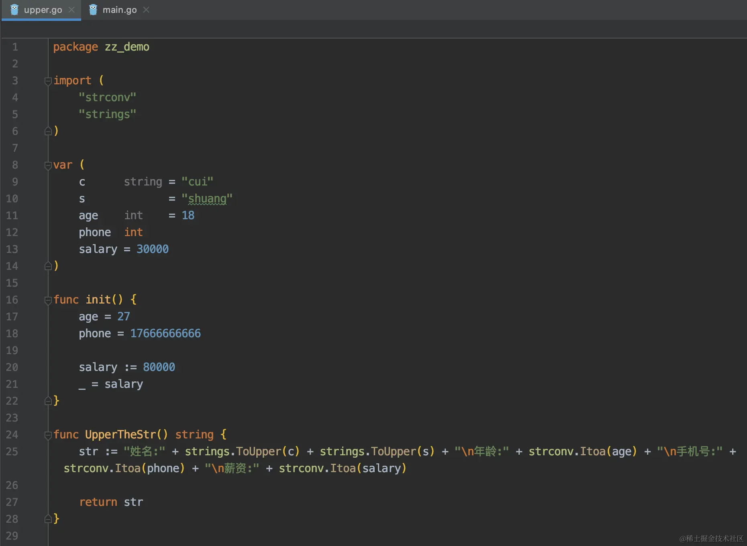This screenshot has height=546, width=747.
Task: Click the package keyword on line 1
Action: [76, 47]
